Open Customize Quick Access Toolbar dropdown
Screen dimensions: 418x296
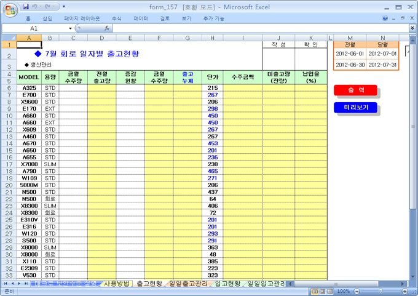pos(65,6)
